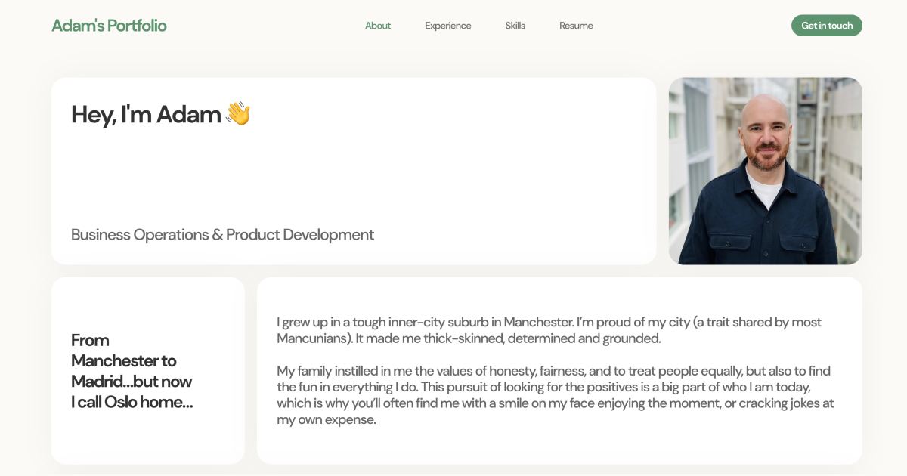The image size is (907, 476).
Task: Click the green Get in touch button
Action: tap(826, 25)
